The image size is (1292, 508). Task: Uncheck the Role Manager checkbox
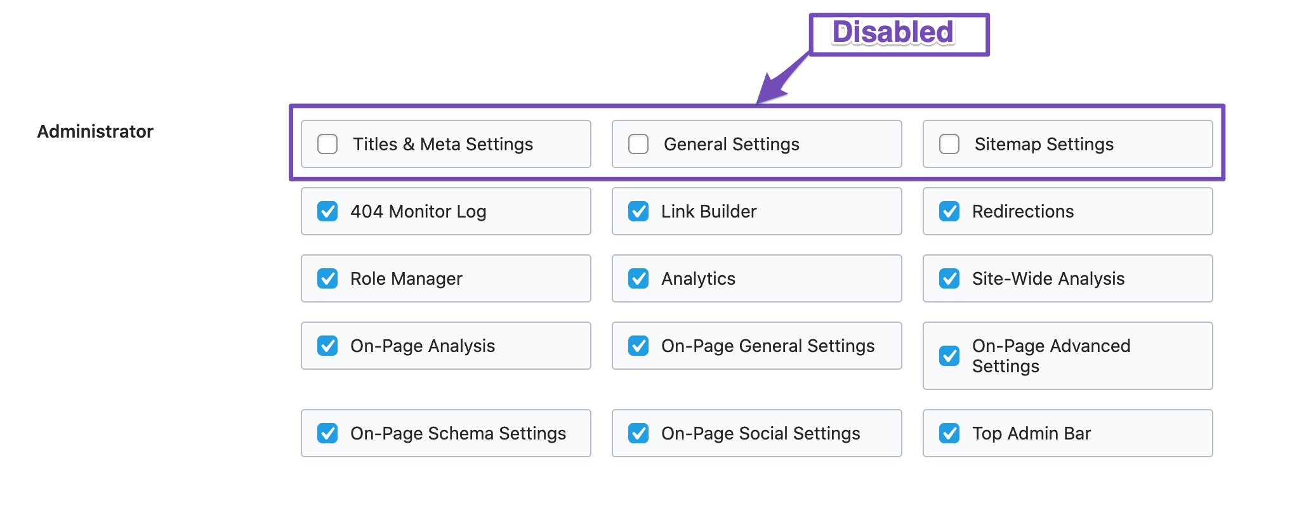pyautogui.click(x=327, y=278)
